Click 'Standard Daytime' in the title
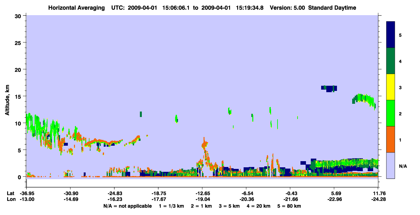The image size is (420, 215). click(x=332, y=8)
